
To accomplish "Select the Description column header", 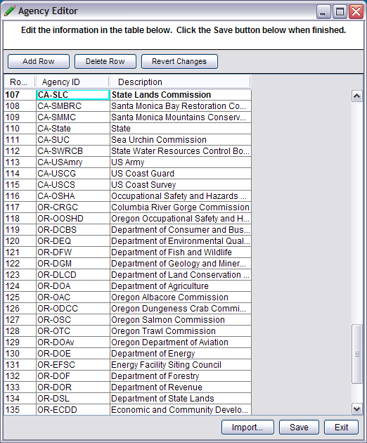I will tap(180, 82).
